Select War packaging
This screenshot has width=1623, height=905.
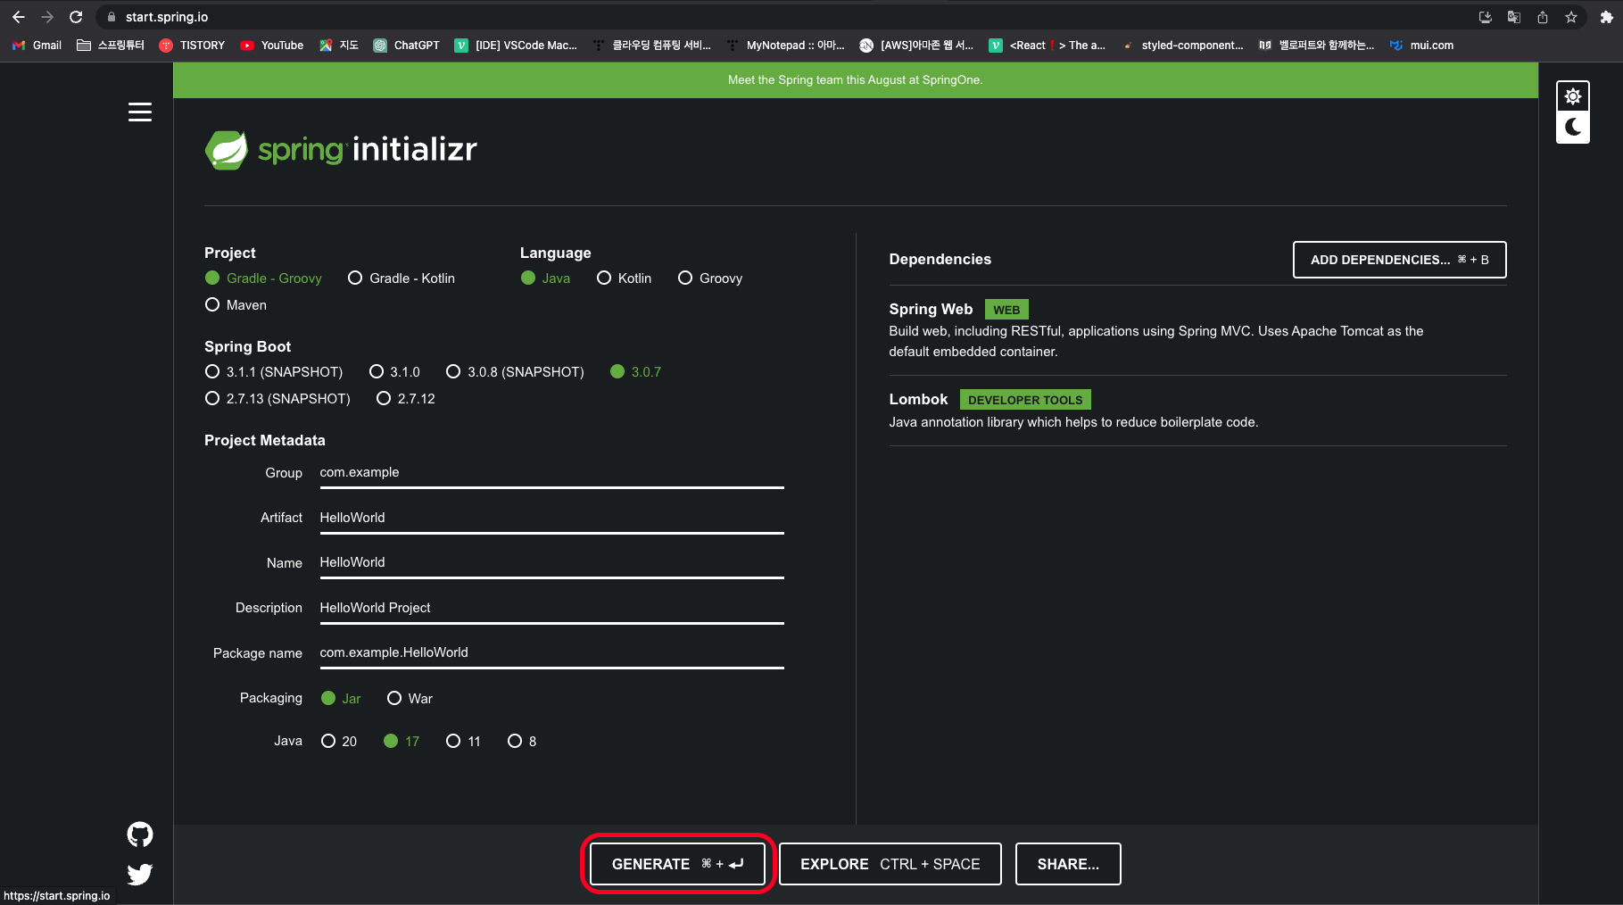pyautogui.click(x=410, y=698)
